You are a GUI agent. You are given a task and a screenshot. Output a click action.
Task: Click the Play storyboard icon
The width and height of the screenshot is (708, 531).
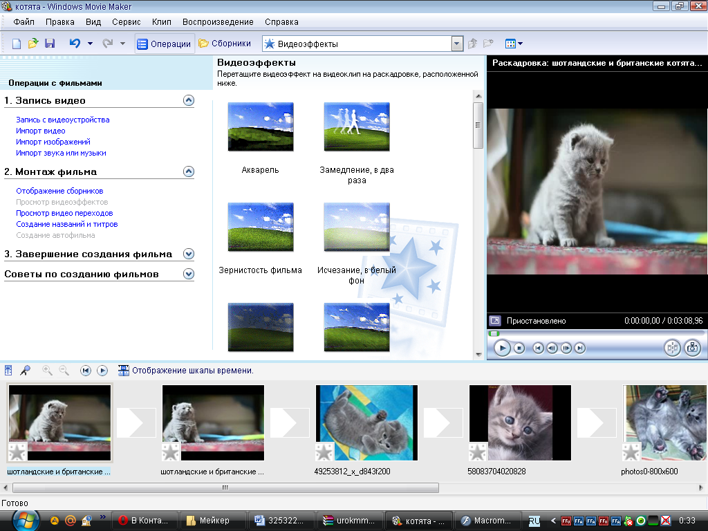click(x=102, y=371)
